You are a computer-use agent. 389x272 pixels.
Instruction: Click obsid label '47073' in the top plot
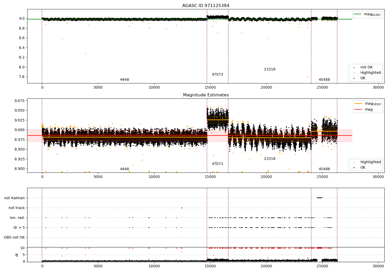click(217, 75)
